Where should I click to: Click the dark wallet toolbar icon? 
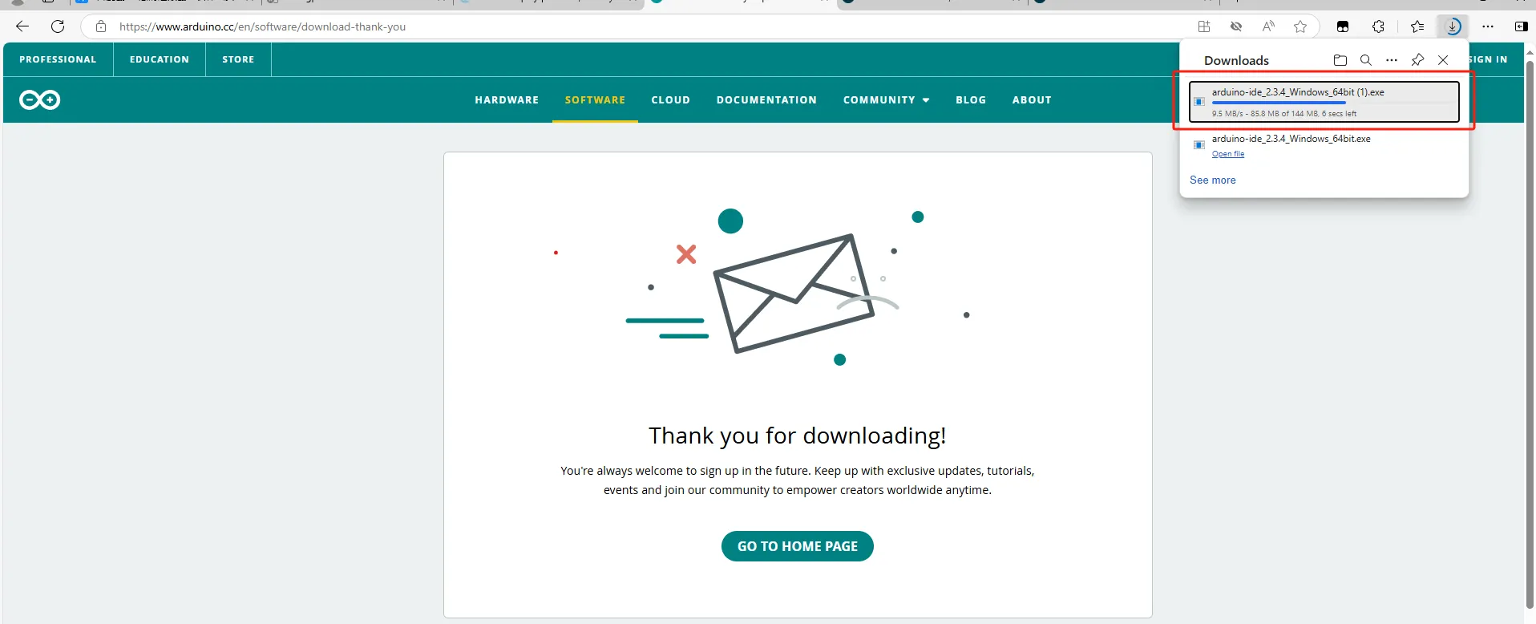(1343, 26)
